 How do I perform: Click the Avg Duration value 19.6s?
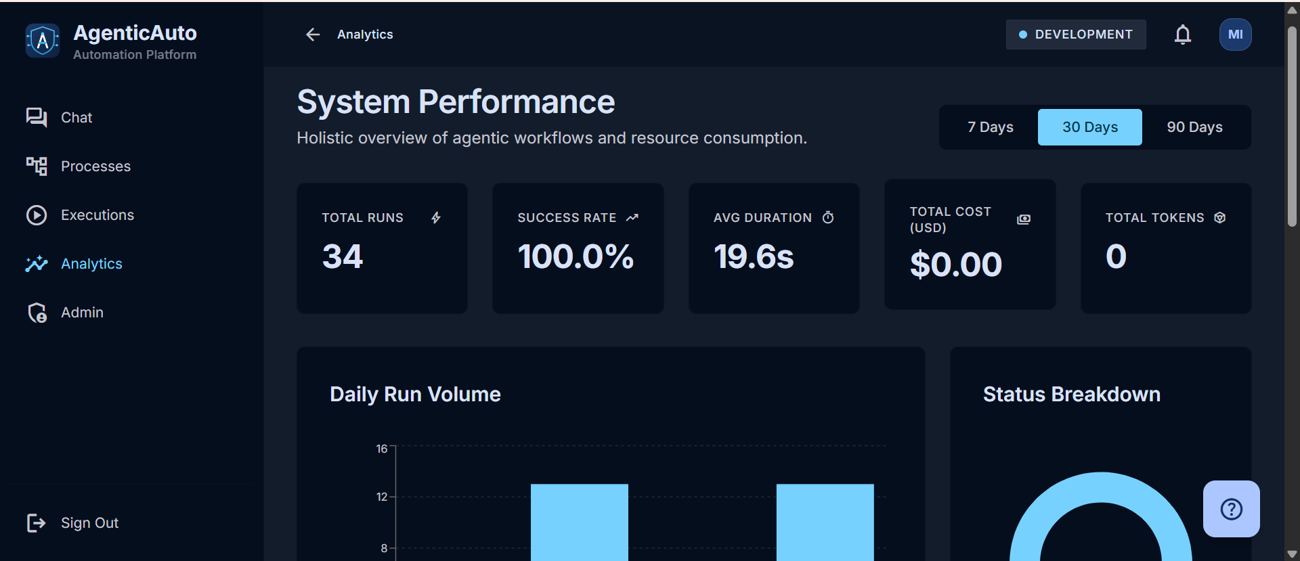click(x=754, y=256)
